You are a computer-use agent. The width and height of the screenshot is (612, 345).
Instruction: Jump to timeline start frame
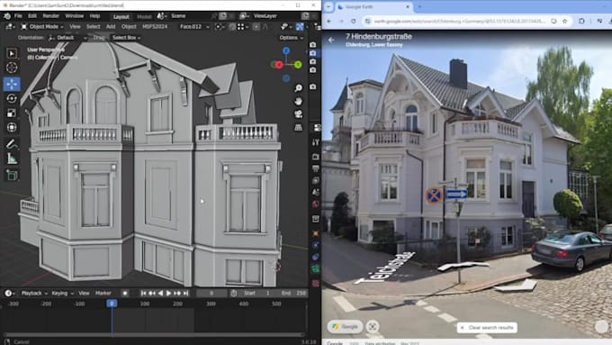point(143,293)
